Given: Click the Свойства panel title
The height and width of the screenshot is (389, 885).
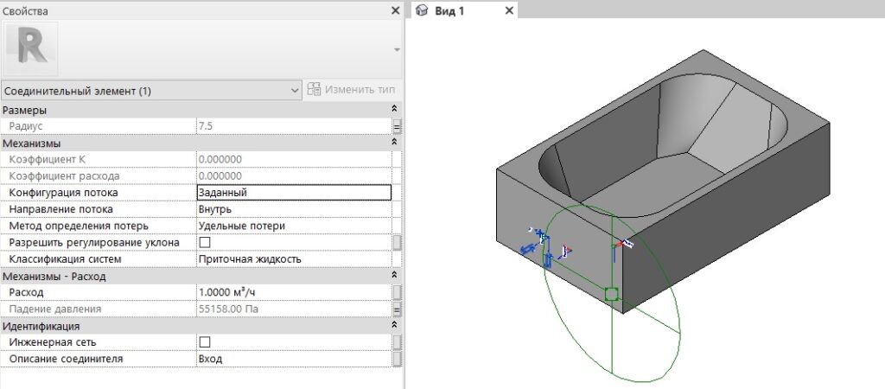Looking at the screenshot, I should (25, 10).
